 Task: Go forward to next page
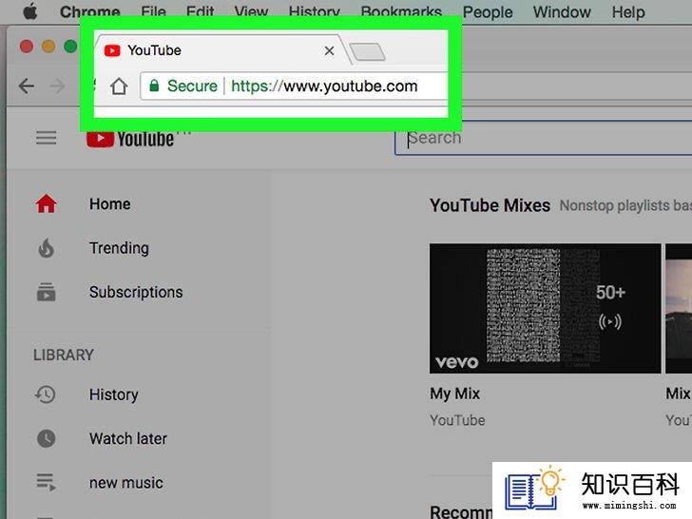coord(57,86)
